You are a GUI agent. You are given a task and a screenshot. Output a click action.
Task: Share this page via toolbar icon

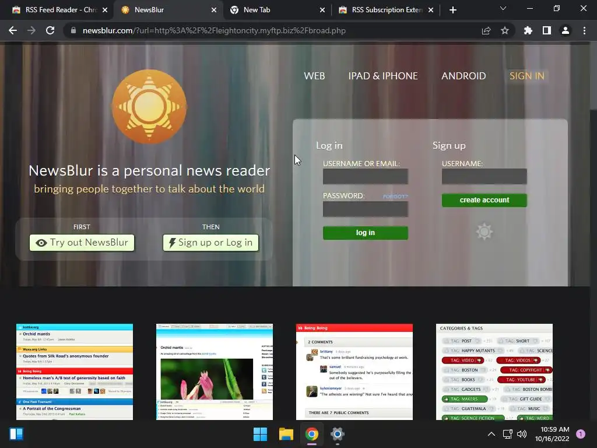click(486, 30)
